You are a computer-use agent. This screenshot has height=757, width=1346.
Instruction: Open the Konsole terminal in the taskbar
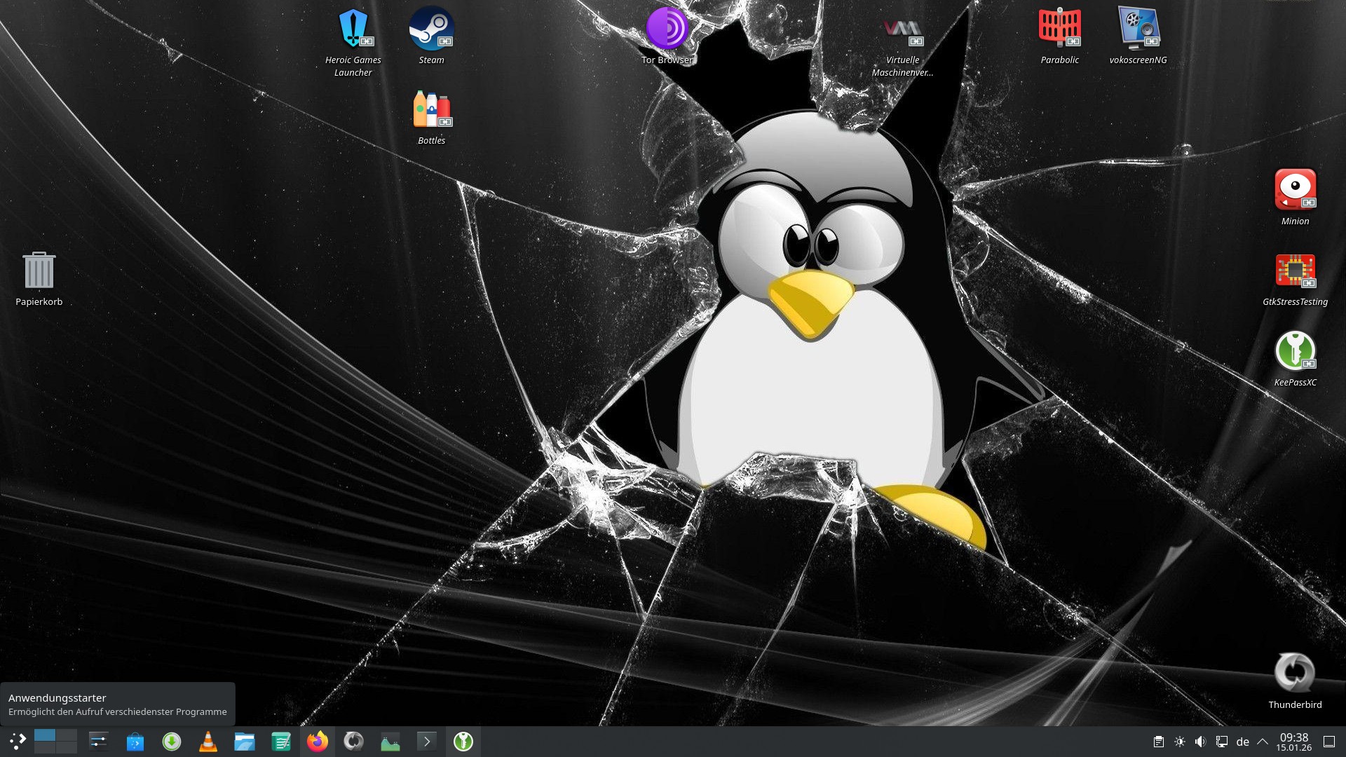[x=427, y=741]
